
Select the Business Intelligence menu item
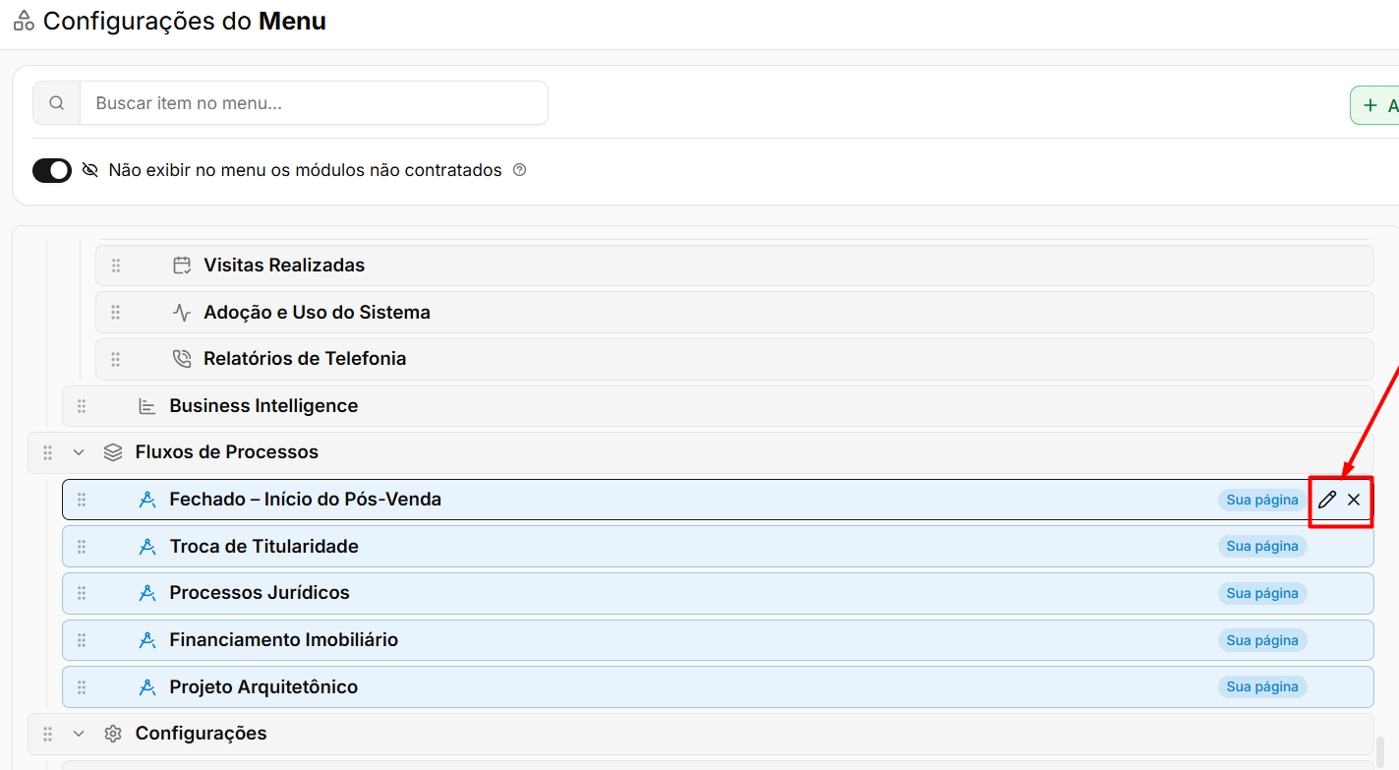pos(718,406)
